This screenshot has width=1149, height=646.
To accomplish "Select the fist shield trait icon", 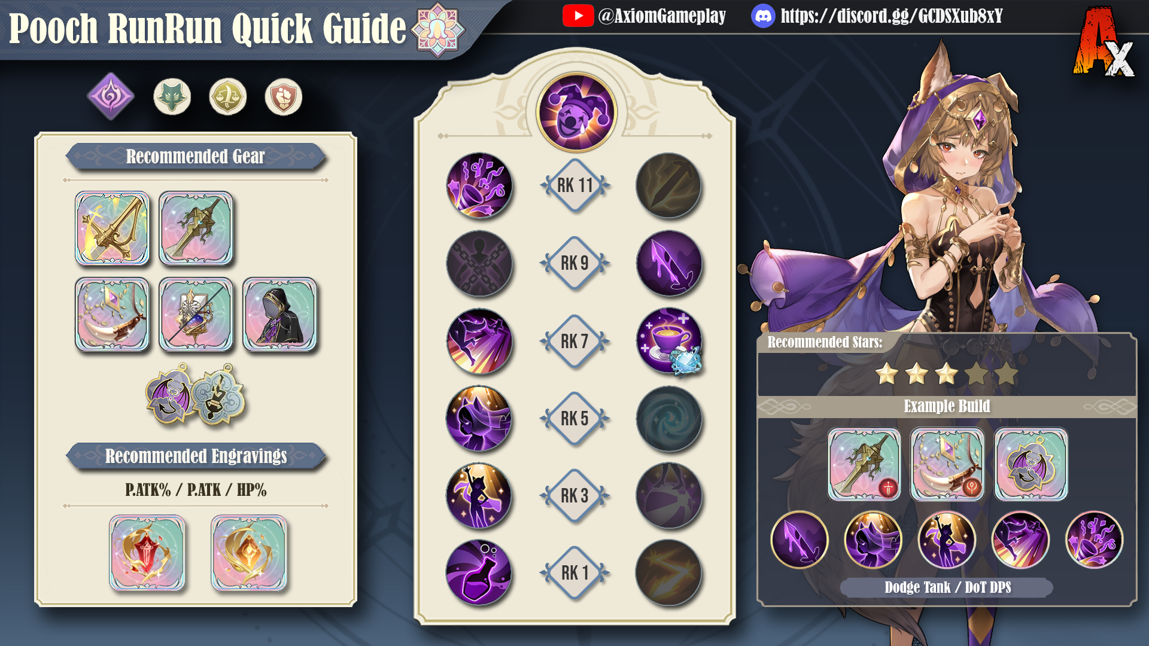I will click(283, 96).
